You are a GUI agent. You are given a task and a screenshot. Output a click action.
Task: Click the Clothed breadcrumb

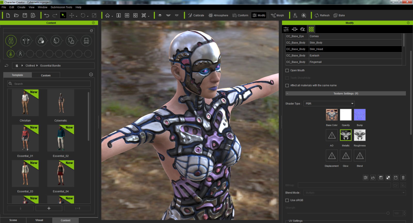[x=30, y=66]
